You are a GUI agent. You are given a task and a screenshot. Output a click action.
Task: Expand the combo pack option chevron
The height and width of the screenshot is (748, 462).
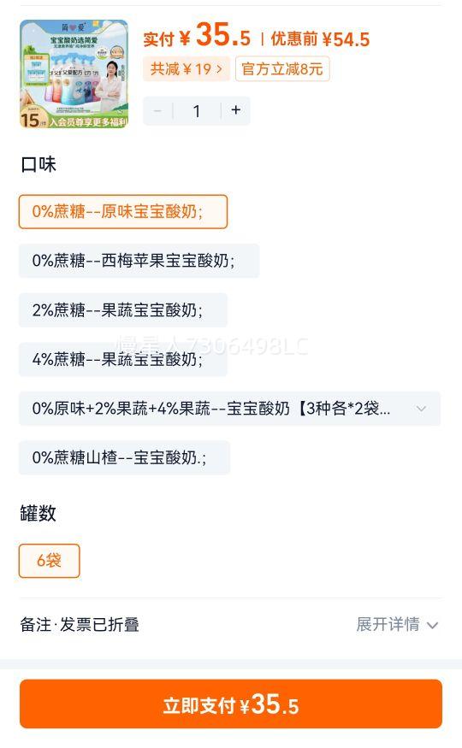tap(421, 409)
